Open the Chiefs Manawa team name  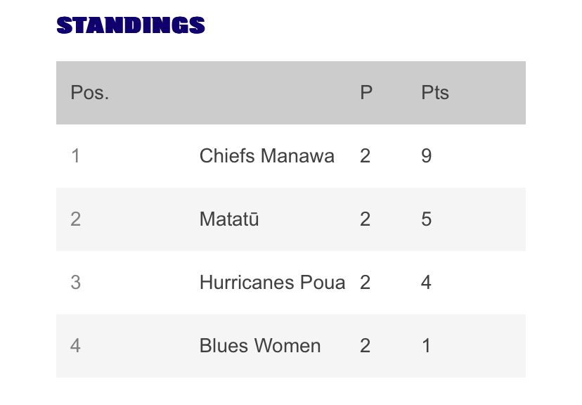click(267, 155)
